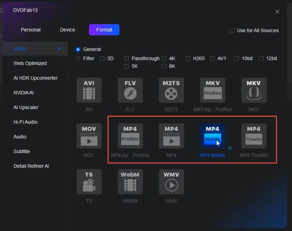Image resolution: width=292 pixels, height=231 pixels.
Task: Pick the MP4 Apple ProRes format icon
Action: [x=130, y=136]
